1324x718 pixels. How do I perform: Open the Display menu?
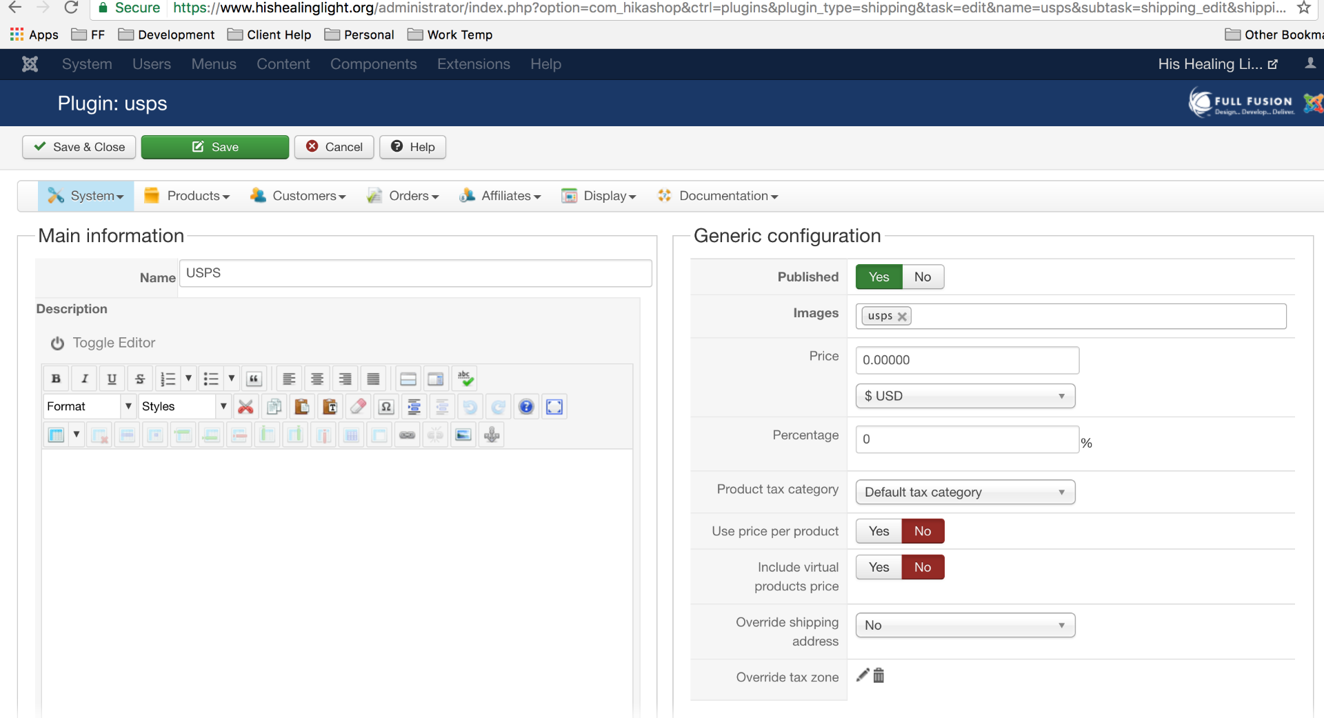click(x=599, y=197)
